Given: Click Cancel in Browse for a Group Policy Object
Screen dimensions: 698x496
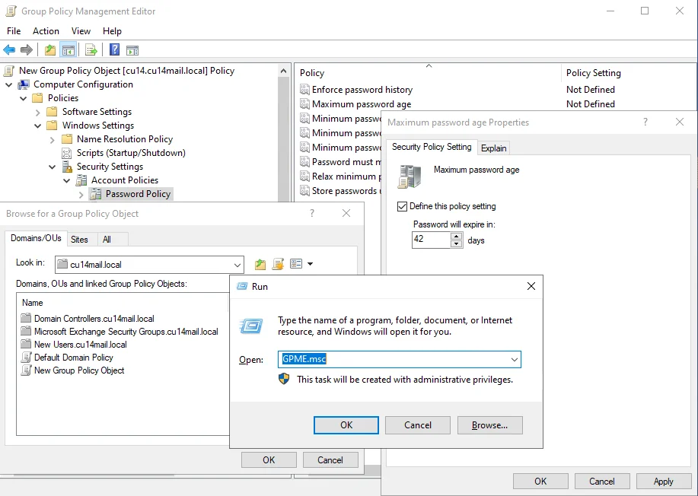Looking at the screenshot, I should coord(330,460).
